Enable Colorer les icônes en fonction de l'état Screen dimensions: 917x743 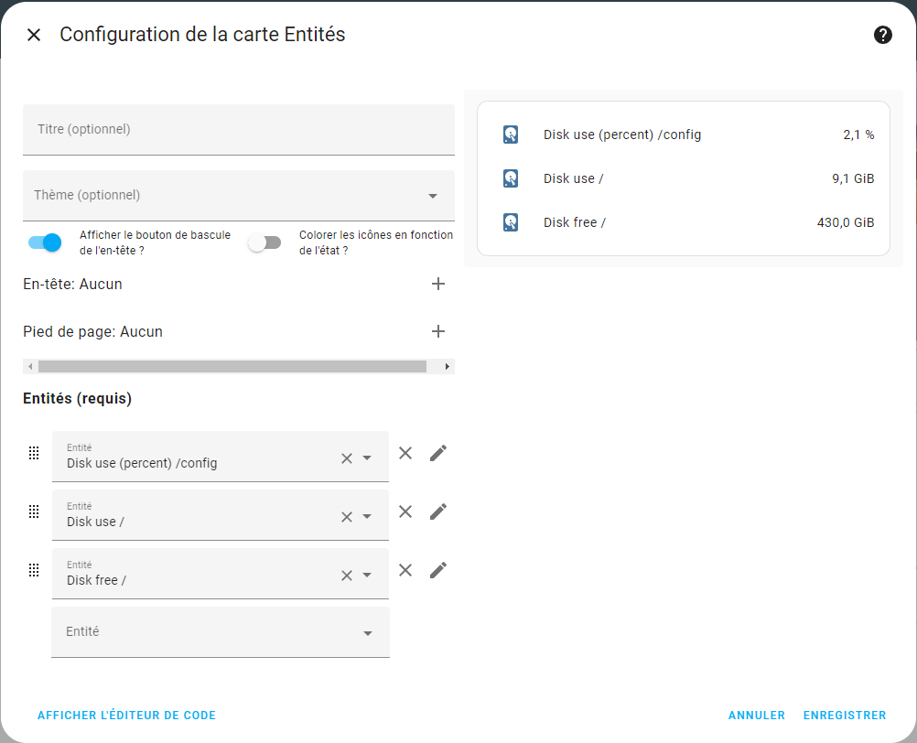264,242
